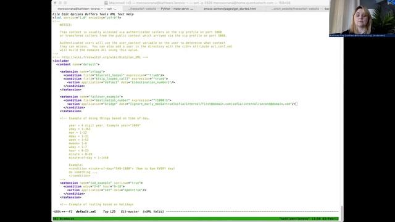
Task: Click default.xml buffer name in mode line
Action: [x=86, y=212]
